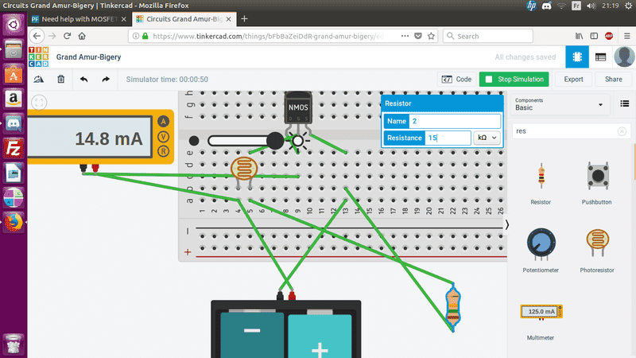Image resolution: width=636 pixels, height=358 pixels.
Task: Open the circuit view icon
Action: [577, 57]
